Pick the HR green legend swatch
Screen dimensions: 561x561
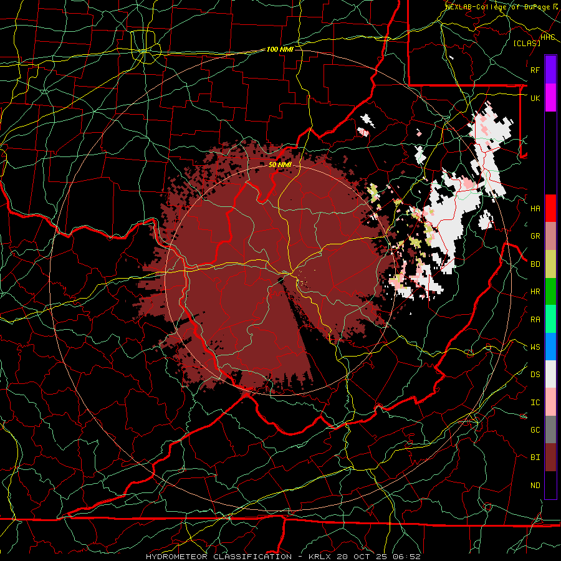550,291
